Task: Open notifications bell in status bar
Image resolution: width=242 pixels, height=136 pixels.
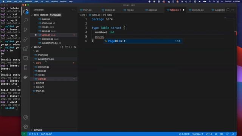Action: pyautogui.click(x=233, y=134)
